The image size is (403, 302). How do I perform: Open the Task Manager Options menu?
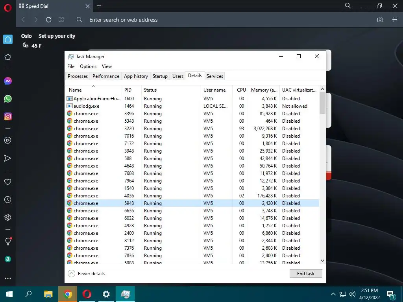click(88, 66)
